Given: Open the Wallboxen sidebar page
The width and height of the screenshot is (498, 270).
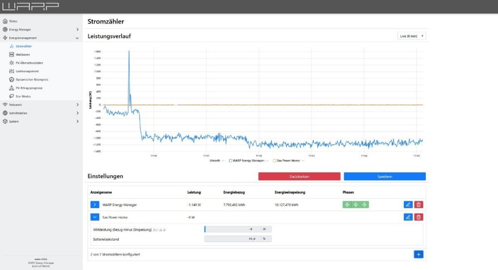Looking at the screenshot, I should (22, 54).
